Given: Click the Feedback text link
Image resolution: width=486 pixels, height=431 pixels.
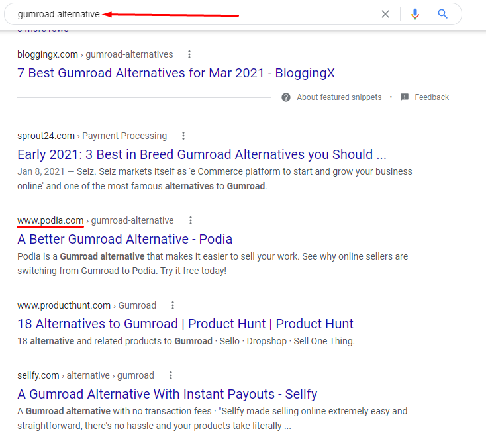Looking at the screenshot, I should pos(432,97).
